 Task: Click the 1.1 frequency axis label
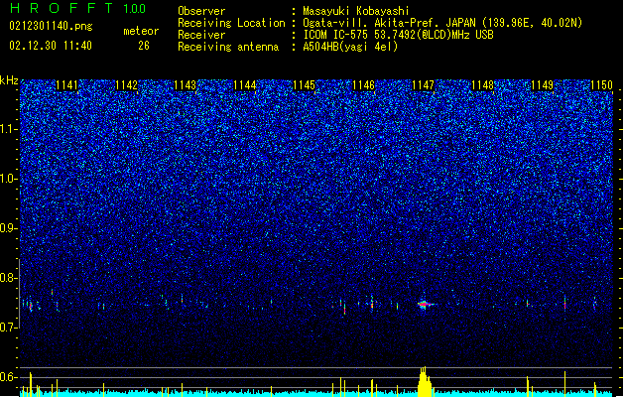click(9, 130)
